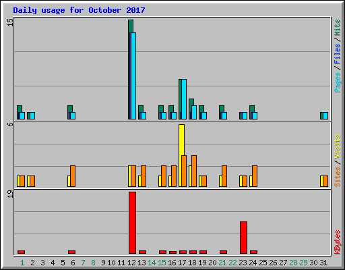This screenshot has height=270, width=345.
Task: Click the 'Pages' legend label
Action: tap(337, 82)
